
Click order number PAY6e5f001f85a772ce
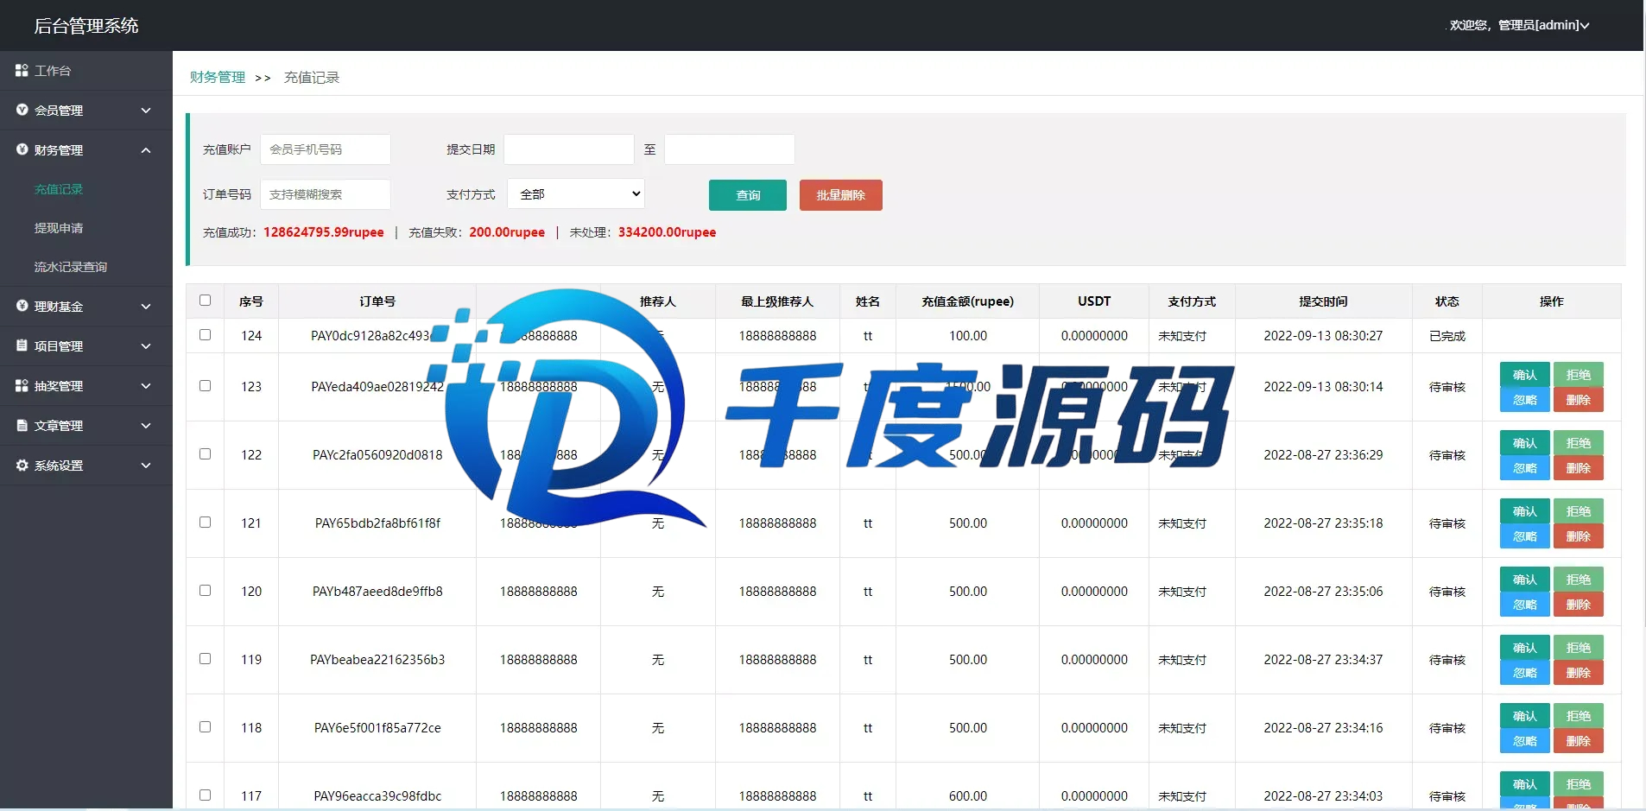tap(377, 728)
